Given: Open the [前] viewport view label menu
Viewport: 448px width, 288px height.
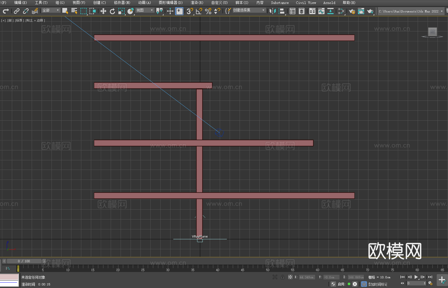Looking at the screenshot, I should [x=10, y=20].
